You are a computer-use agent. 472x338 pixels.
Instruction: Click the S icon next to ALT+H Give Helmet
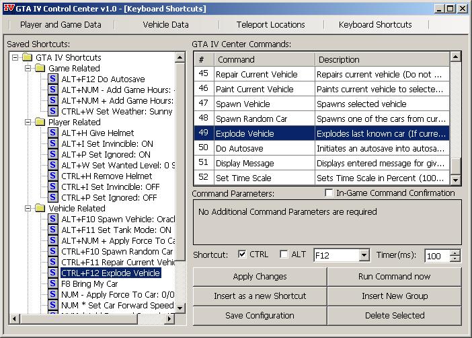[x=53, y=133]
